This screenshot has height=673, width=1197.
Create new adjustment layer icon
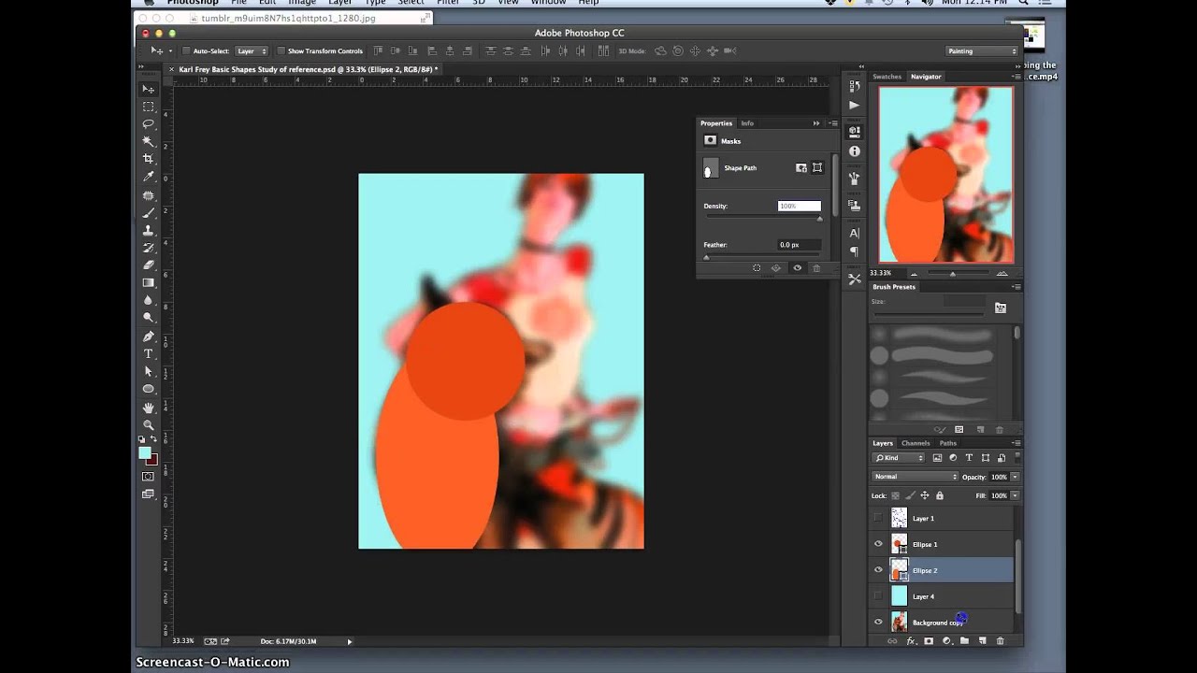(946, 641)
